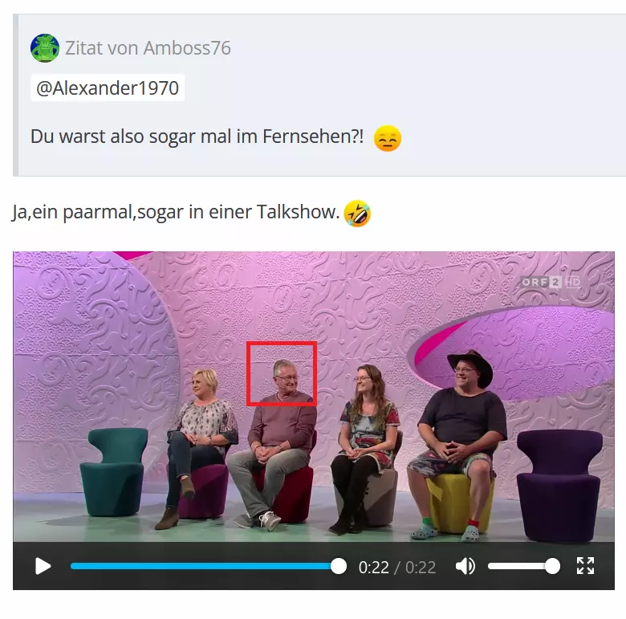Click the purple armchair on the right
The height and width of the screenshot is (619, 626).
point(559,486)
